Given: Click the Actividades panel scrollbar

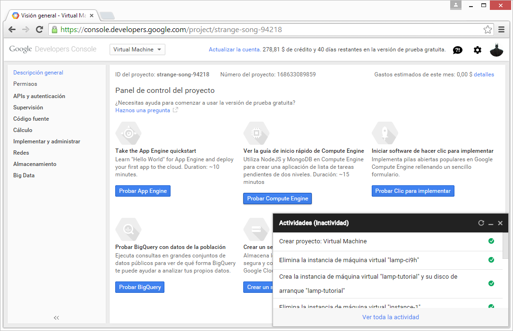Looking at the screenshot, I should pyautogui.click(x=505, y=246).
